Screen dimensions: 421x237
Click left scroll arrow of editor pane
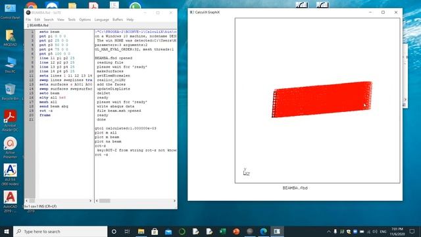(x=26, y=201)
